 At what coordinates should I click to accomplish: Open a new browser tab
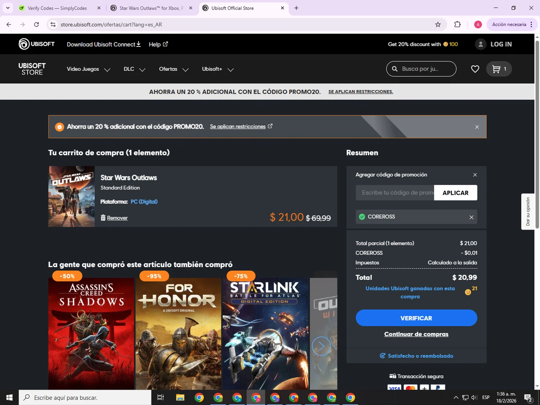point(296,8)
